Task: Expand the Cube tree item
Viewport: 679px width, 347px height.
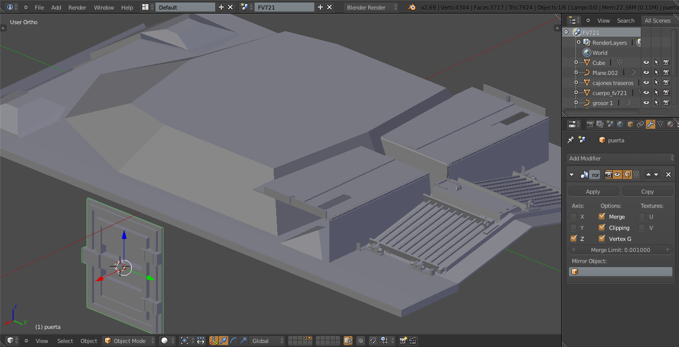Action: pyautogui.click(x=576, y=62)
